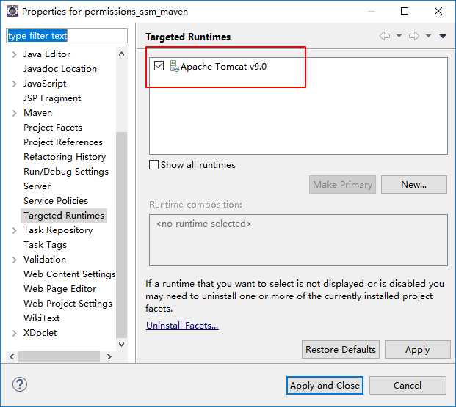Select Refactoring History item
The image size is (456, 407).
click(65, 157)
